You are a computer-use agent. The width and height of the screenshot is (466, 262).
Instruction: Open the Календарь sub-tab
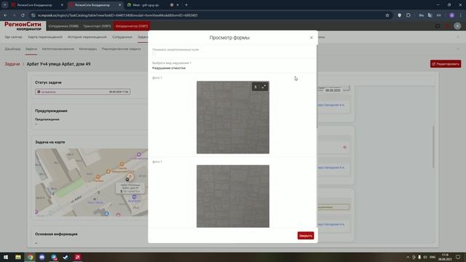coord(88,49)
